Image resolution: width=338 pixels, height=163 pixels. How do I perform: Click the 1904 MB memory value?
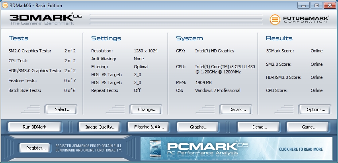coord(203,82)
